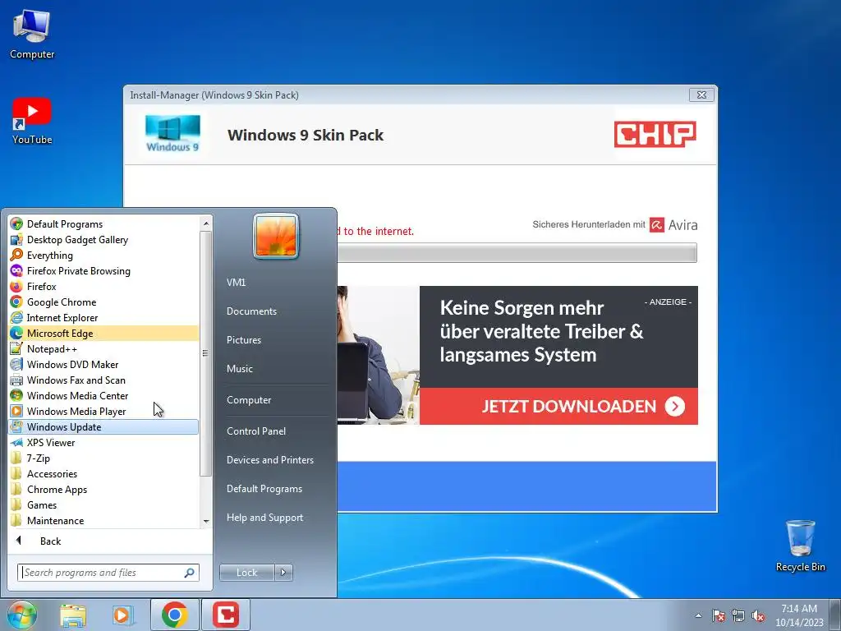The image size is (841, 631).
Task: Click programs list scroll down arrow
Action: pyautogui.click(x=206, y=521)
